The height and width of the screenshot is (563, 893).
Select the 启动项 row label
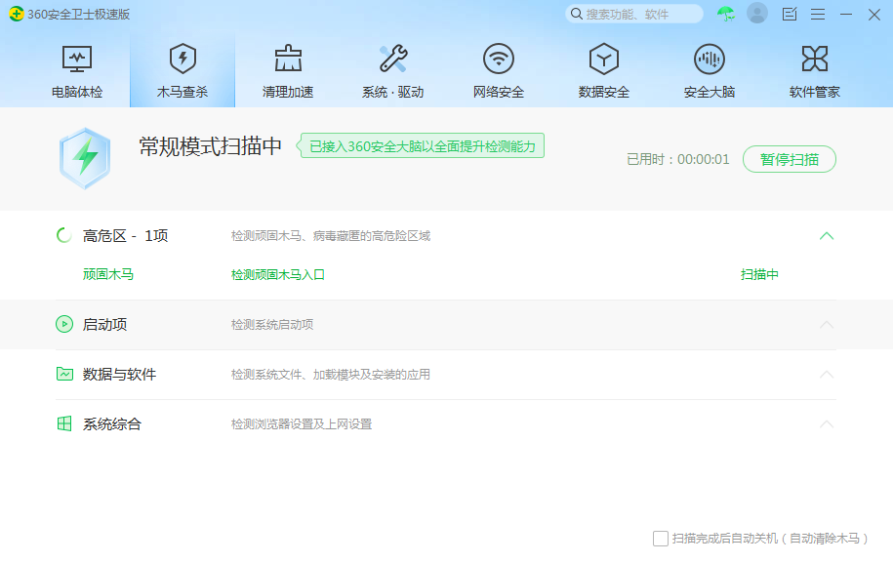point(104,325)
